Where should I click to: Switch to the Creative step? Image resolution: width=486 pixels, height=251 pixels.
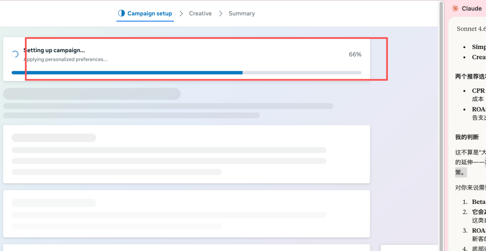pyautogui.click(x=200, y=13)
